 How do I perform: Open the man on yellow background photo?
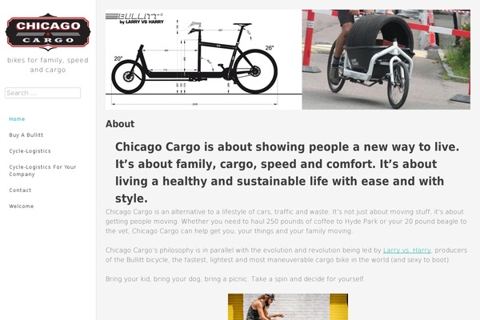[x=288, y=307]
